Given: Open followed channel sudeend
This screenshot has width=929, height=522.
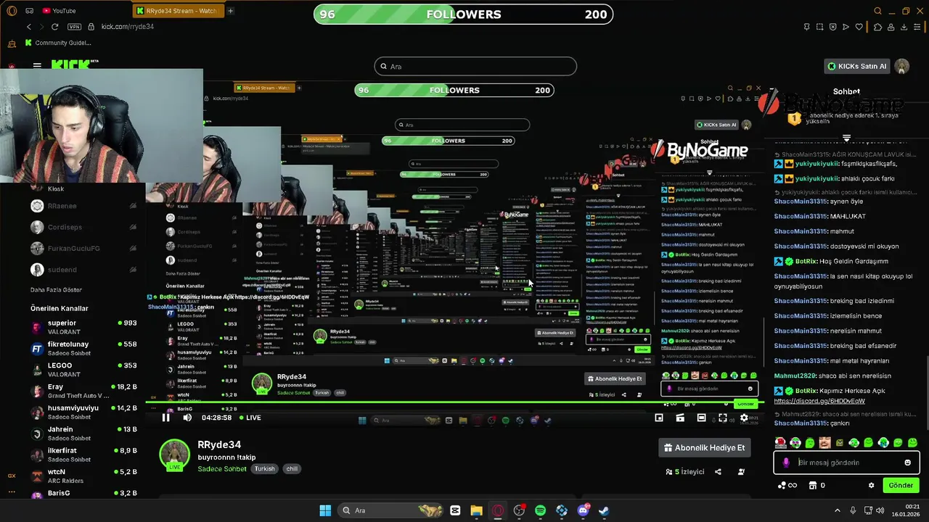Looking at the screenshot, I should coord(83,270).
